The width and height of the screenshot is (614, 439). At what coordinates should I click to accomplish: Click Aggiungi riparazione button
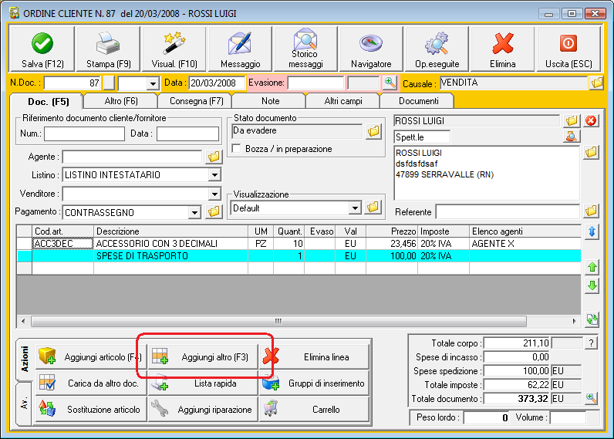coord(203,409)
